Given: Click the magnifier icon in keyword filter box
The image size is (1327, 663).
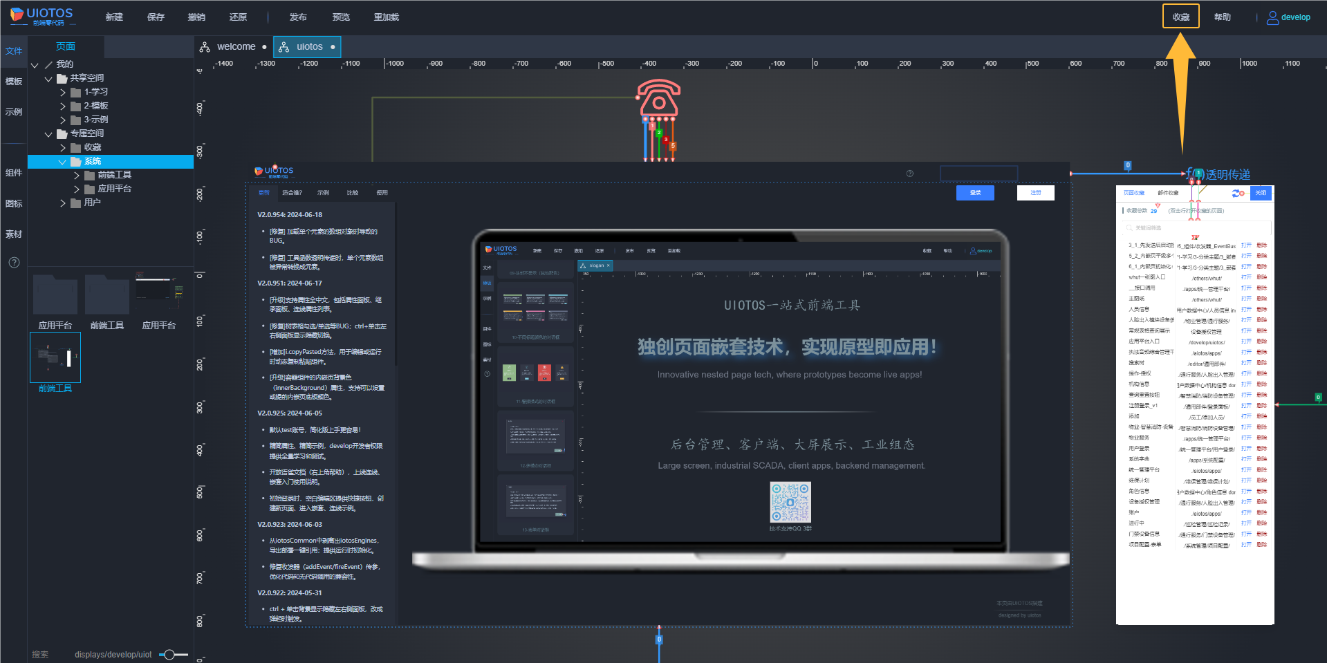Looking at the screenshot, I should click(1129, 227).
